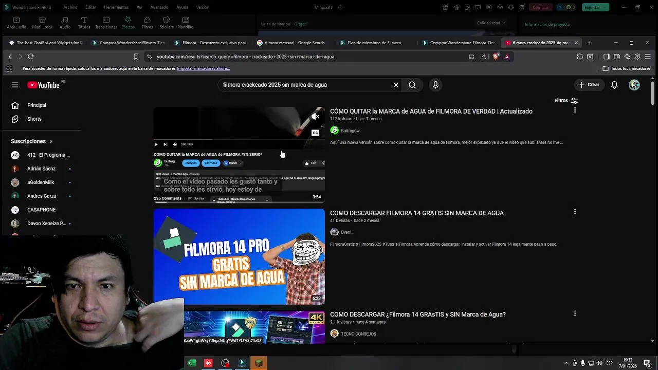Click the Brave Shields lion icon
Screen dimensions: 658x370
(496, 57)
